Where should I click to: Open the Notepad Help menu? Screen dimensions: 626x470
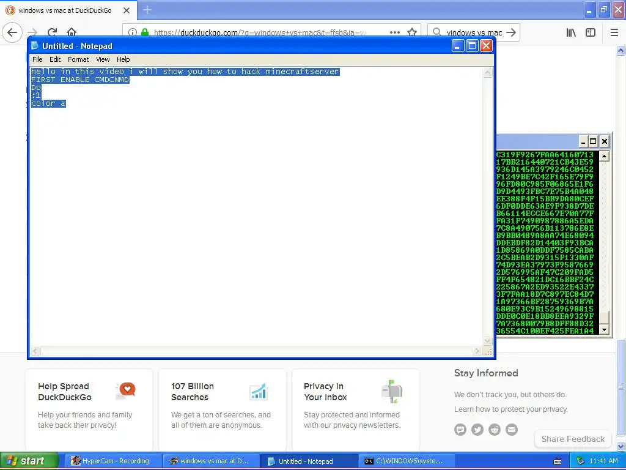(x=123, y=59)
